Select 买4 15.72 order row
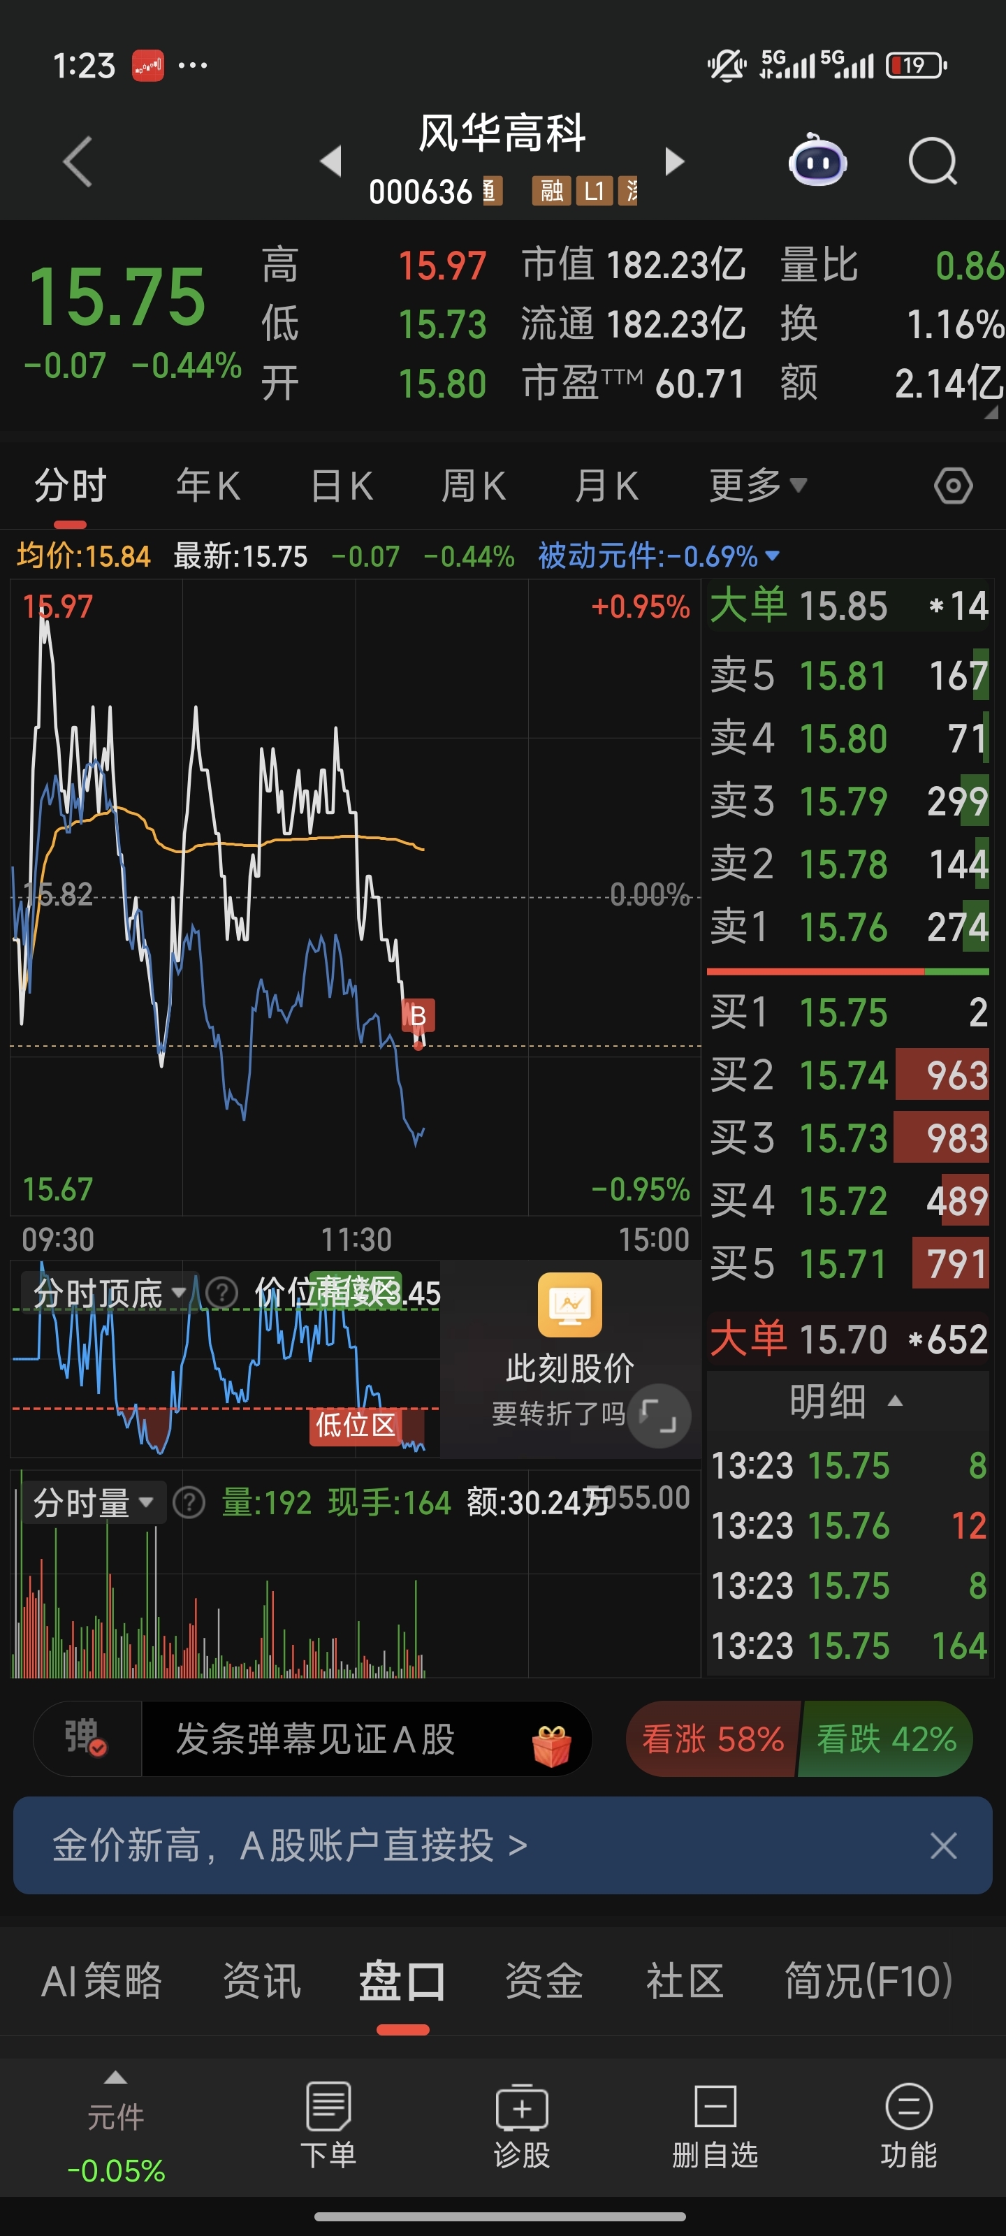Screen dimensions: 1006x2236 (848, 1200)
